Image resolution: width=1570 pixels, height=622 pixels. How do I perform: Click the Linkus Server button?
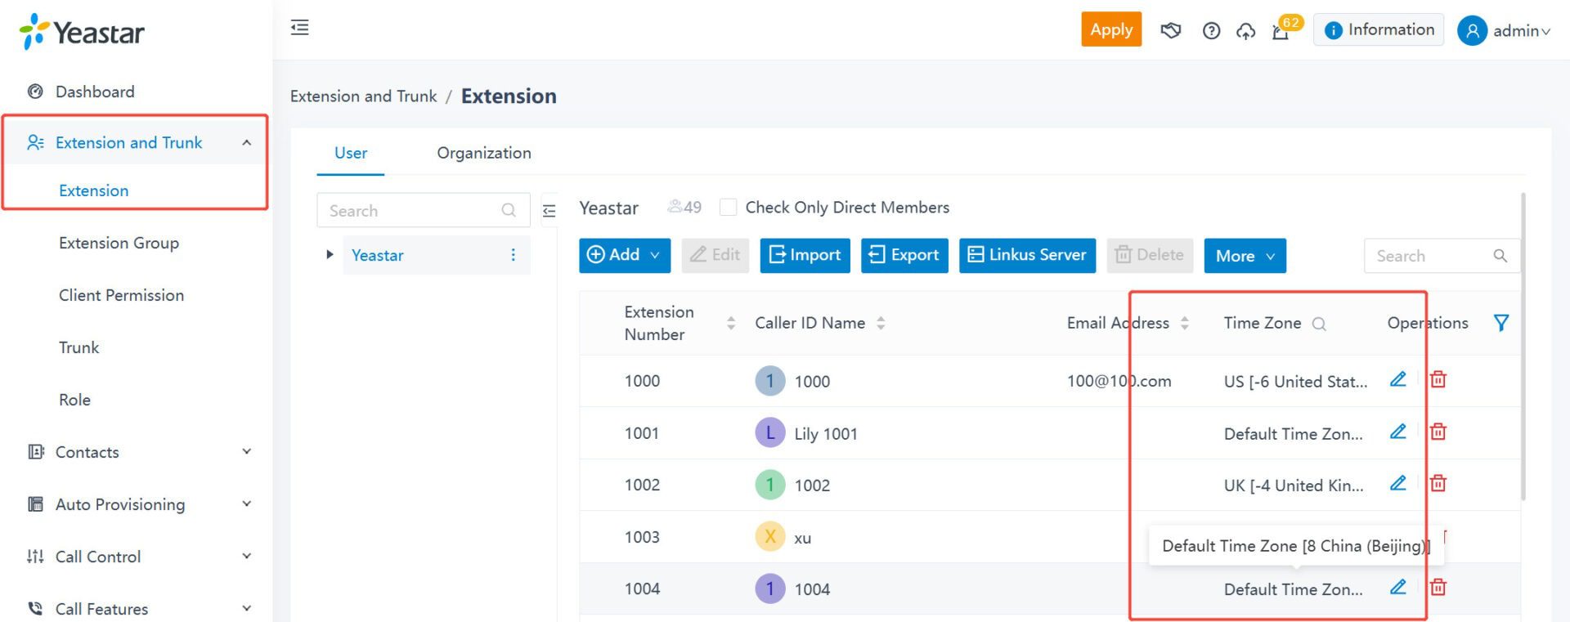1027,256
